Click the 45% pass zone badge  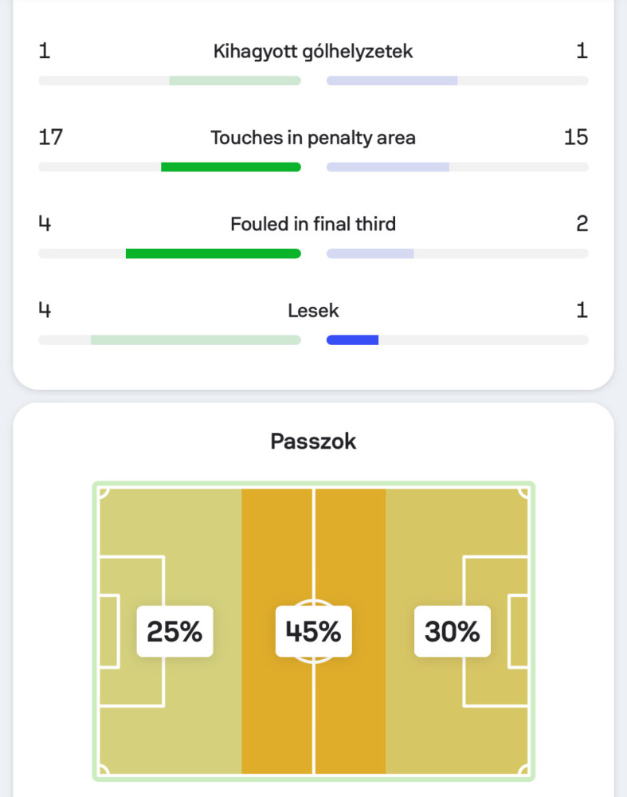point(314,631)
